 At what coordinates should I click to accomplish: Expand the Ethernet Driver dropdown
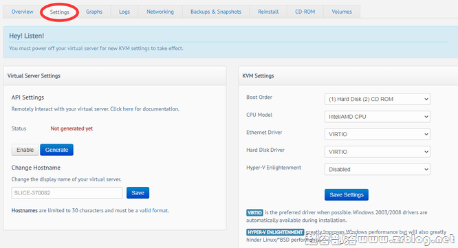pyautogui.click(x=377, y=134)
